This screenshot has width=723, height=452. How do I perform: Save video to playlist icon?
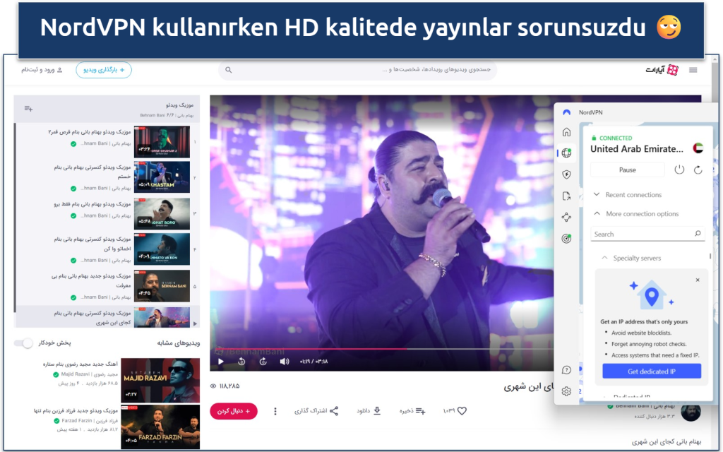coord(420,410)
